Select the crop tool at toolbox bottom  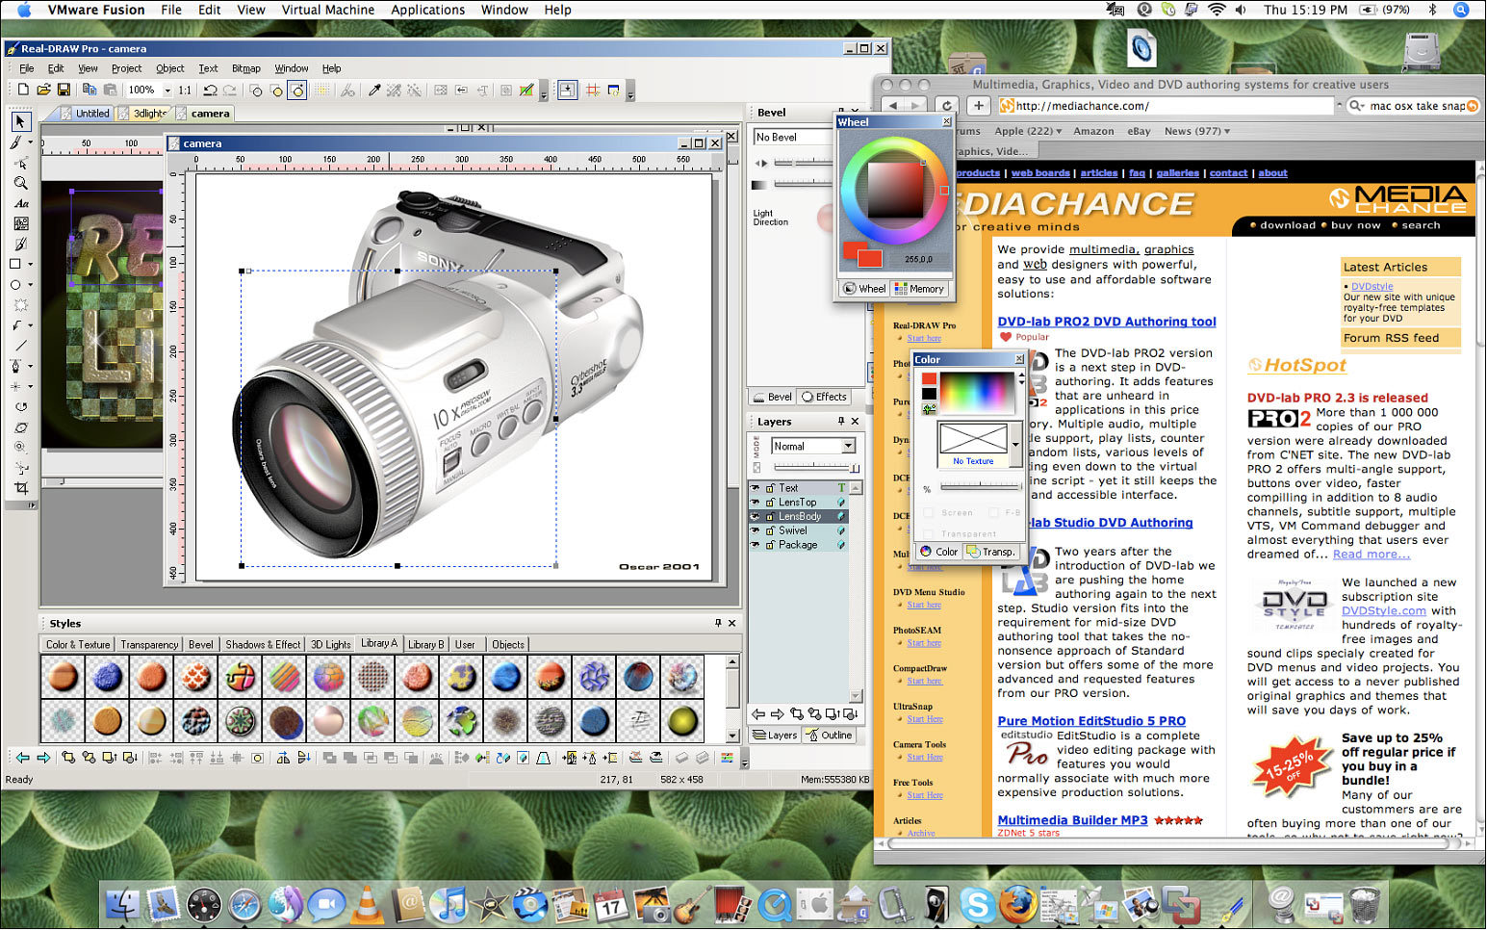tap(21, 488)
